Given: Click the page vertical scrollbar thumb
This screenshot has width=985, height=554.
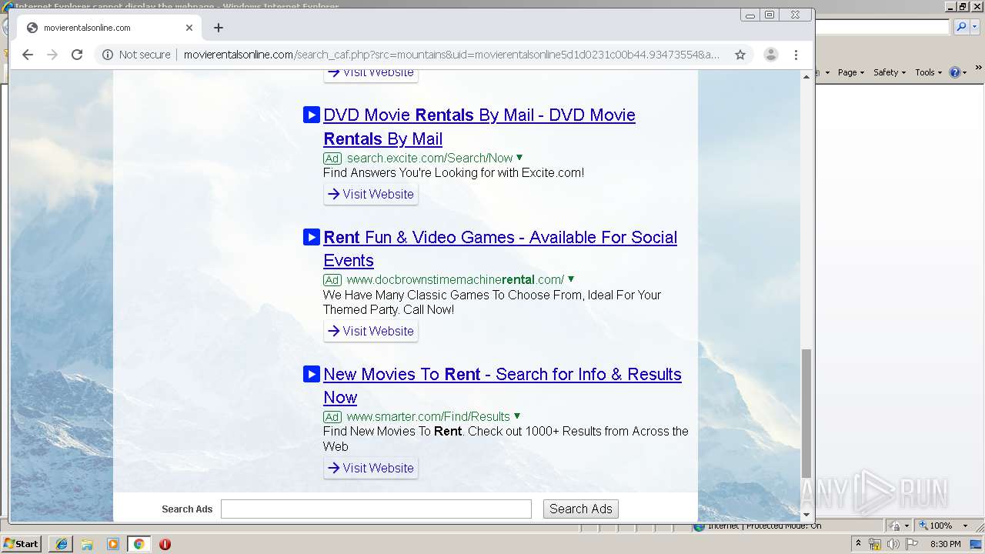Looking at the screenshot, I should (806, 413).
